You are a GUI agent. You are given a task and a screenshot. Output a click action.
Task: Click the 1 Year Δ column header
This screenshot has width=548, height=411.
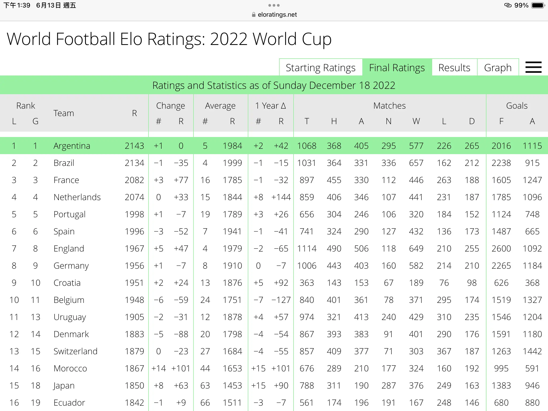click(x=271, y=106)
